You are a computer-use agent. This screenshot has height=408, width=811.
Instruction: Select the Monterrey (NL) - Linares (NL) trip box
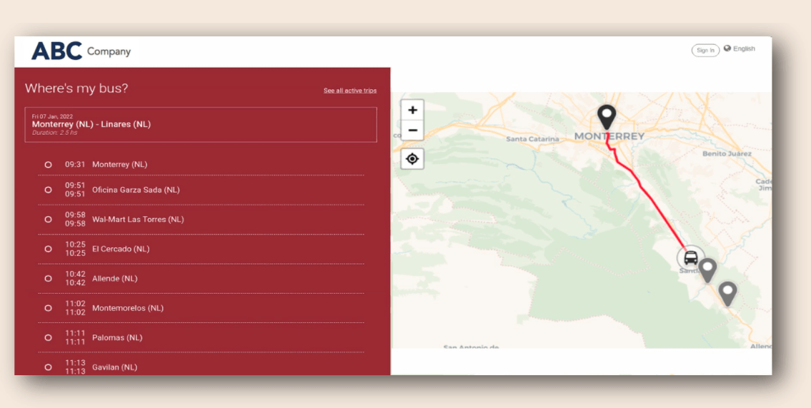coord(201,124)
